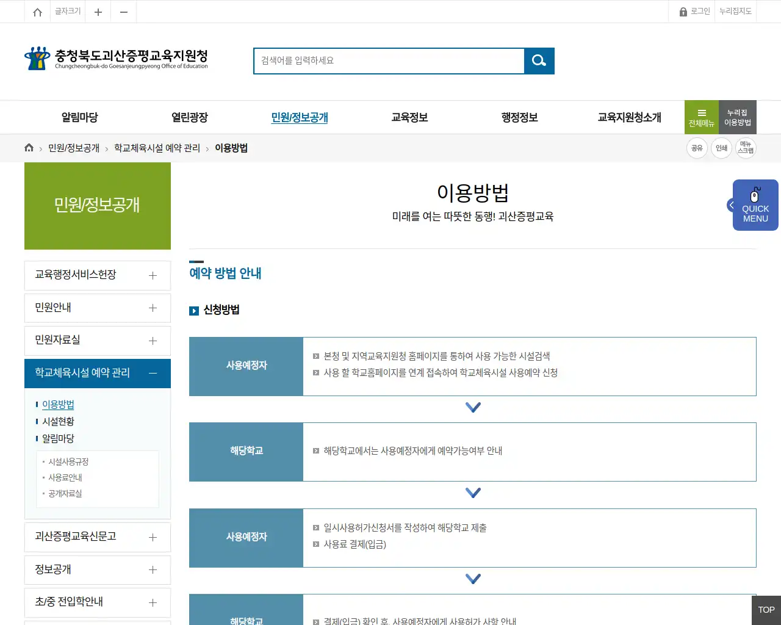Click the 신청방법 subheading

(221, 310)
